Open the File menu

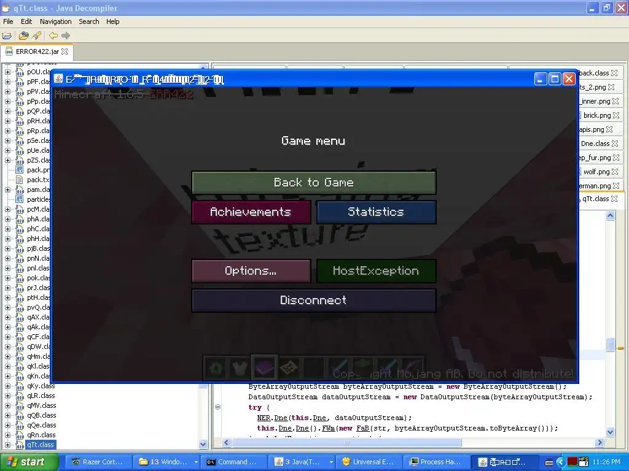point(8,21)
